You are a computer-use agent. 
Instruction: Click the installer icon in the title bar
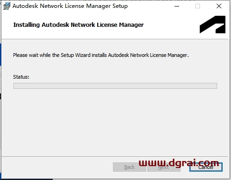[x=6, y=6]
